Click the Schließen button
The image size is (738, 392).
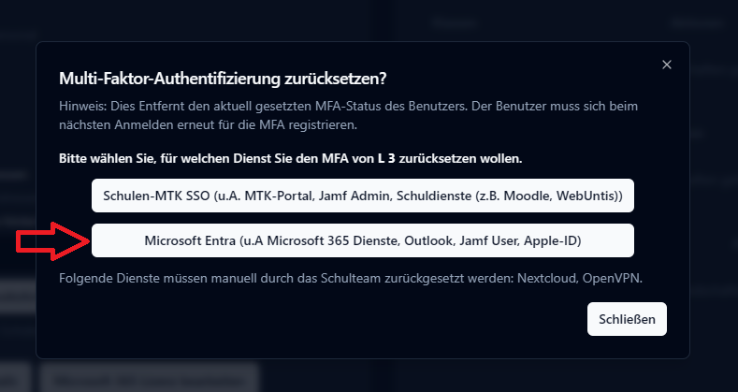(627, 319)
